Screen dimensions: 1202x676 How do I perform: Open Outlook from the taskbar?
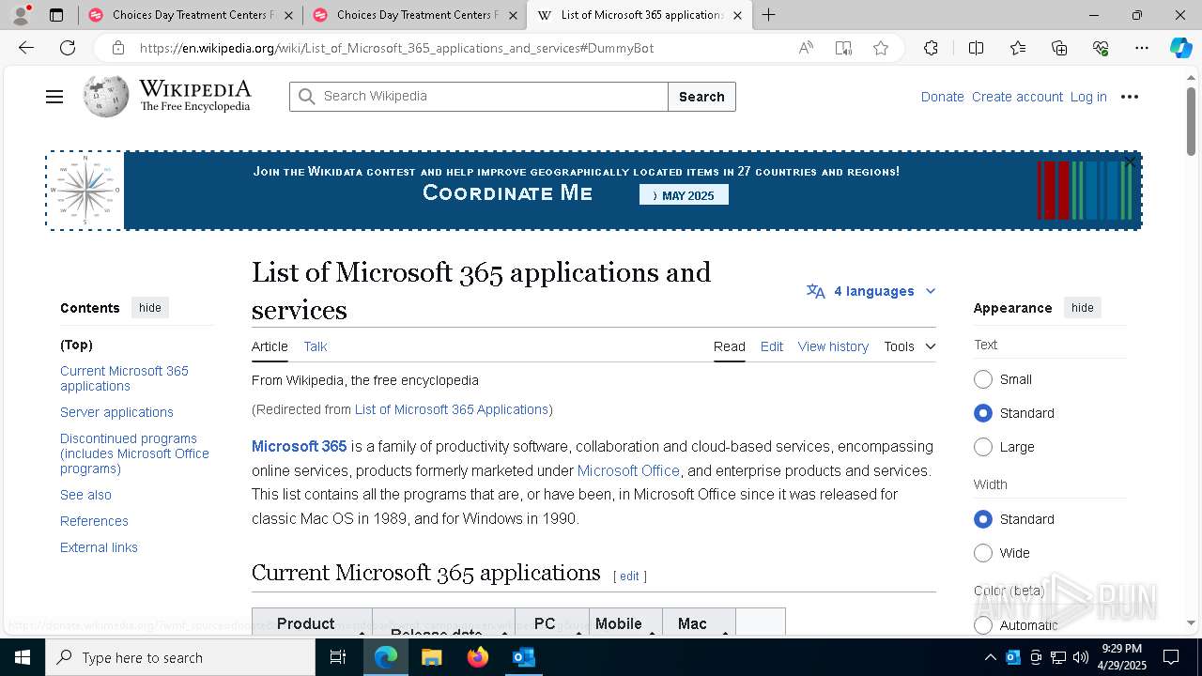(x=524, y=657)
